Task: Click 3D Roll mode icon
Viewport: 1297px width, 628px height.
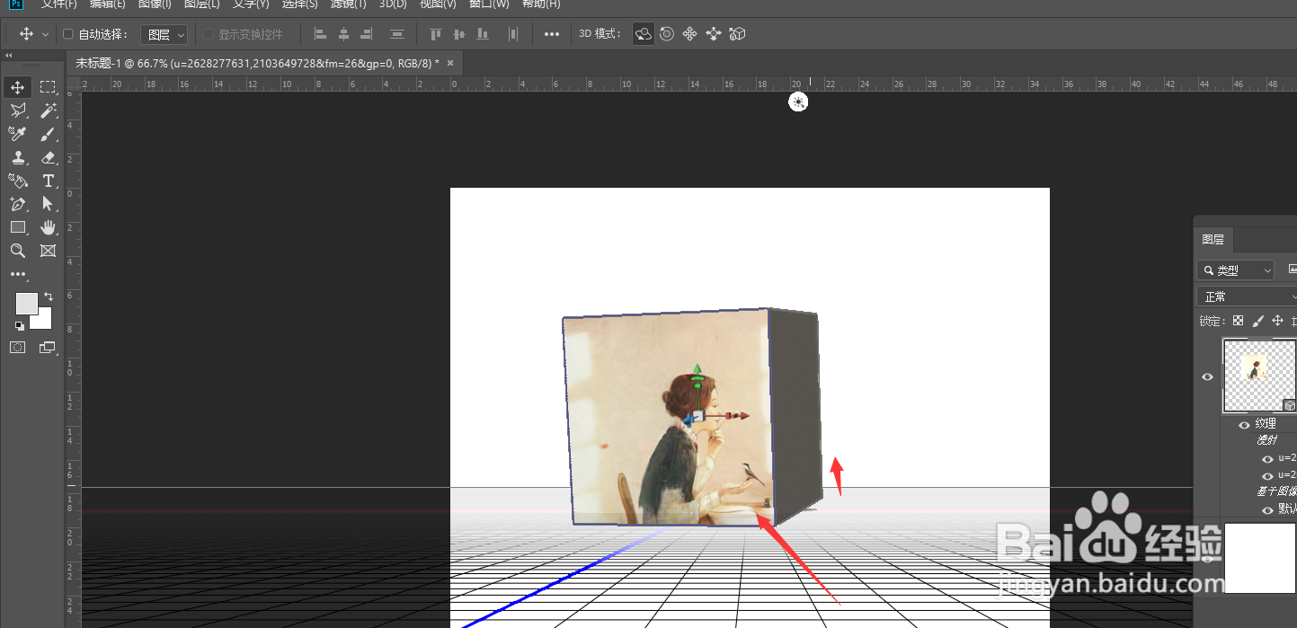Action: click(x=667, y=34)
